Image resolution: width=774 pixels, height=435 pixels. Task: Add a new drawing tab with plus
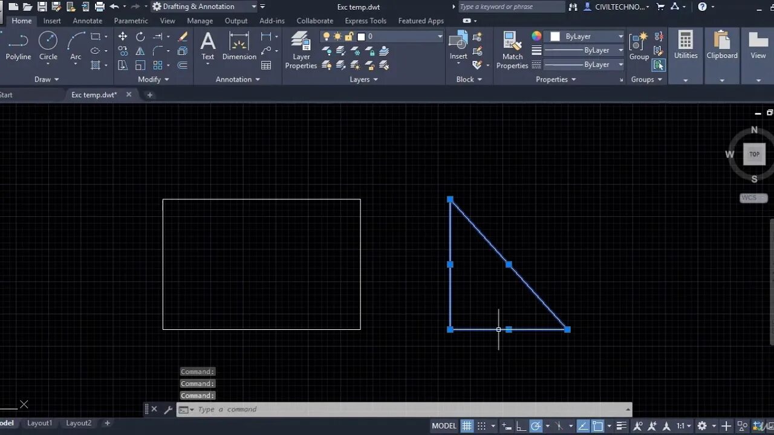(x=150, y=95)
